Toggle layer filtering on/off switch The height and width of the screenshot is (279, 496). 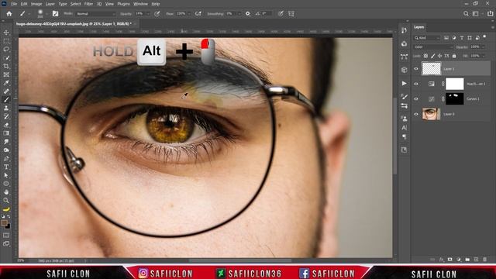[485, 37]
